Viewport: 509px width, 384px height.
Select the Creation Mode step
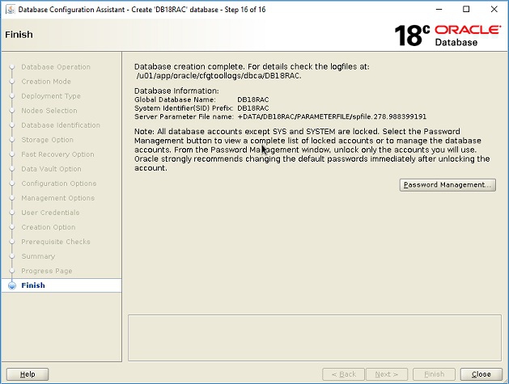point(46,82)
